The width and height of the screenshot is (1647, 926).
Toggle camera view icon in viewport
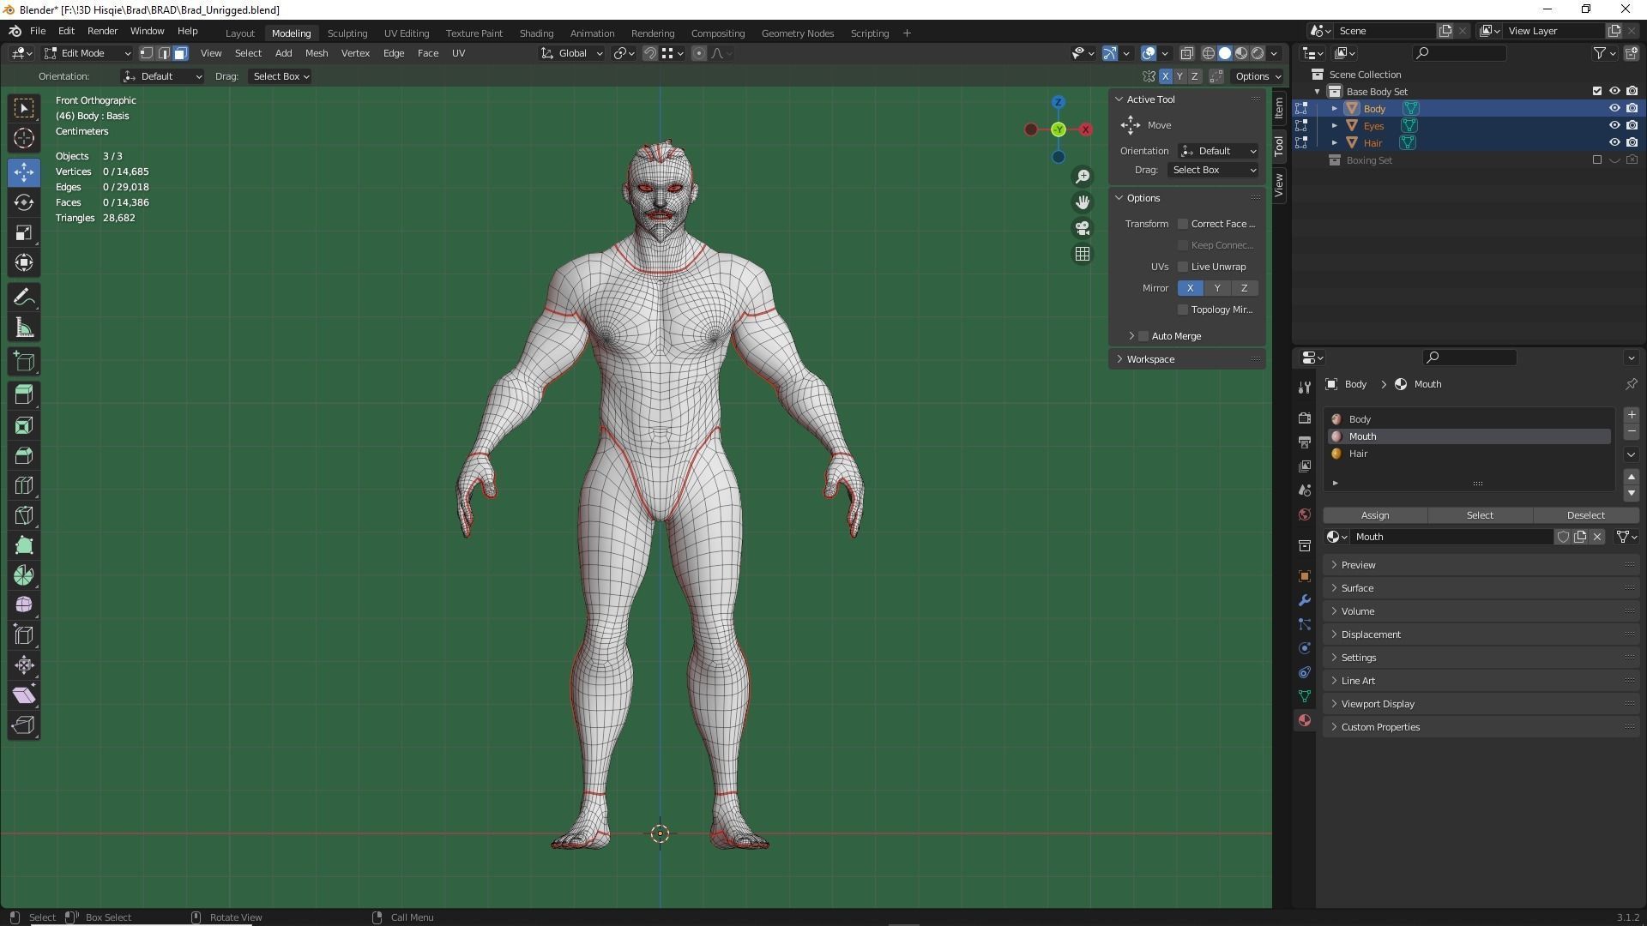(1083, 228)
